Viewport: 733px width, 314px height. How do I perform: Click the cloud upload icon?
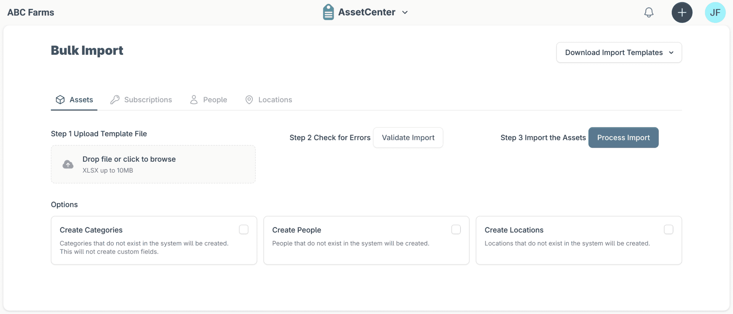(x=68, y=165)
